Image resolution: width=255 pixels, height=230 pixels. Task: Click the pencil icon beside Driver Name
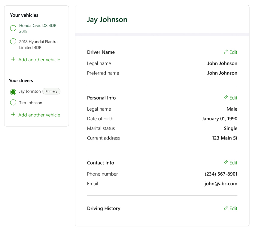click(226, 52)
